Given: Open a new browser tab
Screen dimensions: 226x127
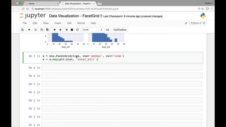Looking at the screenshot, I should coord(100,4).
